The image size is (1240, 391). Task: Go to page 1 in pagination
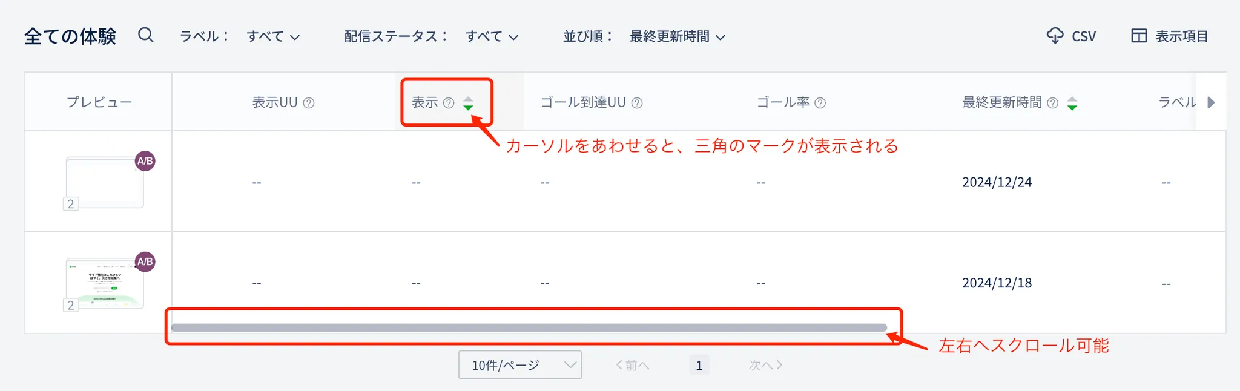tap(699, 366)
